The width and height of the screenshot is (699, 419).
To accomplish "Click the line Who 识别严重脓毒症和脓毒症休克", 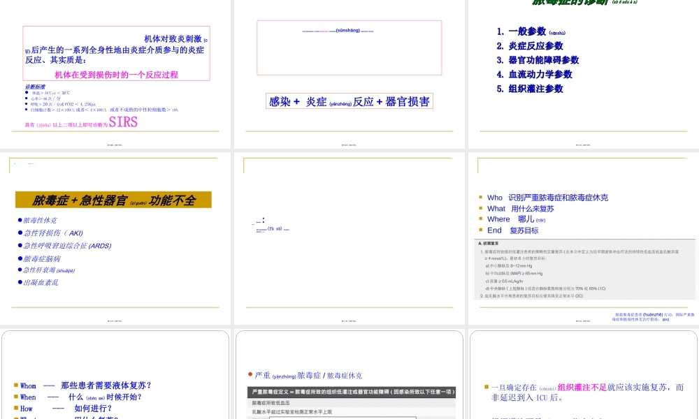I will click(x=543, y=197).
